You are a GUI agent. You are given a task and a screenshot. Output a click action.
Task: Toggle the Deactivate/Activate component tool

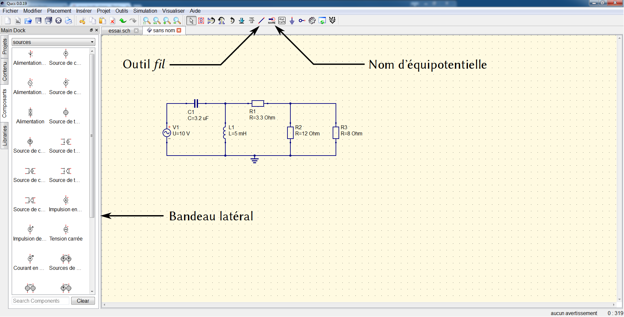pos(201,21)
